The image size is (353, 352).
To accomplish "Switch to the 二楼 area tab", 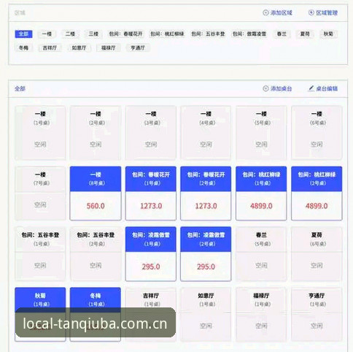I will coord(70,34).
